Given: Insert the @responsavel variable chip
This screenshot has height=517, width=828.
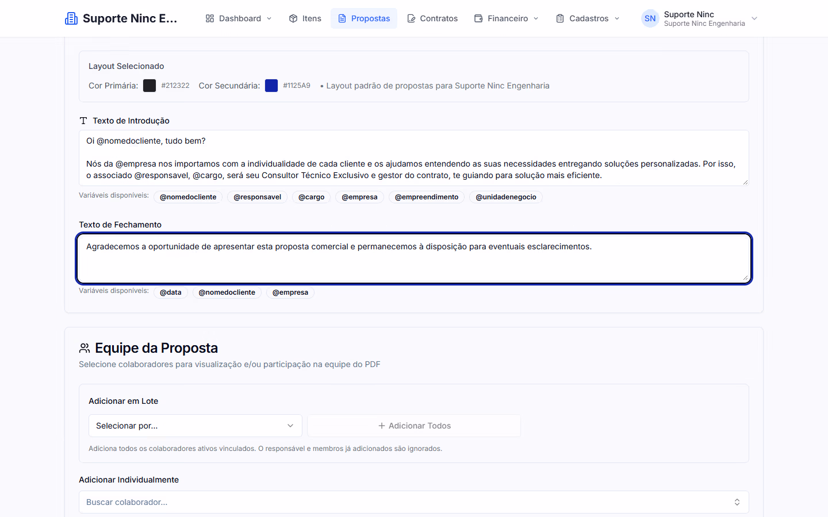Looking at the screenshot, I should click(x=258, y=197).
